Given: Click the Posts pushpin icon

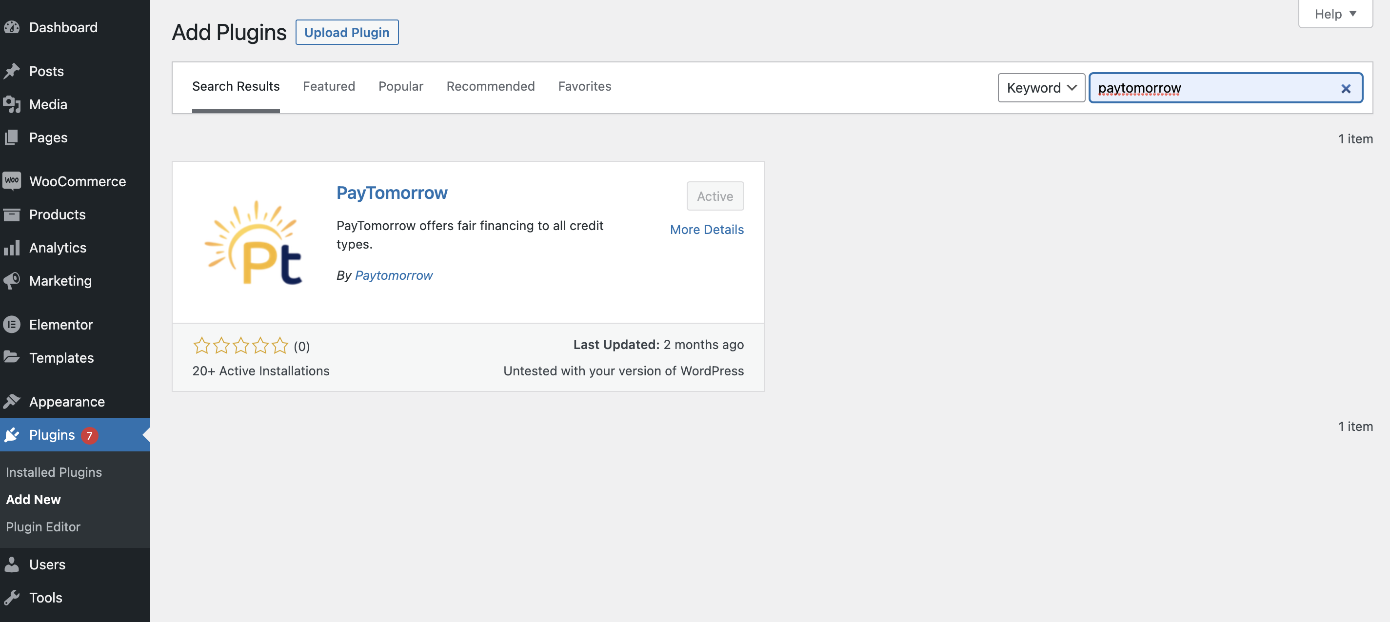Looking at the screenshot, I should pyautogui.click(x=11, y=71).
